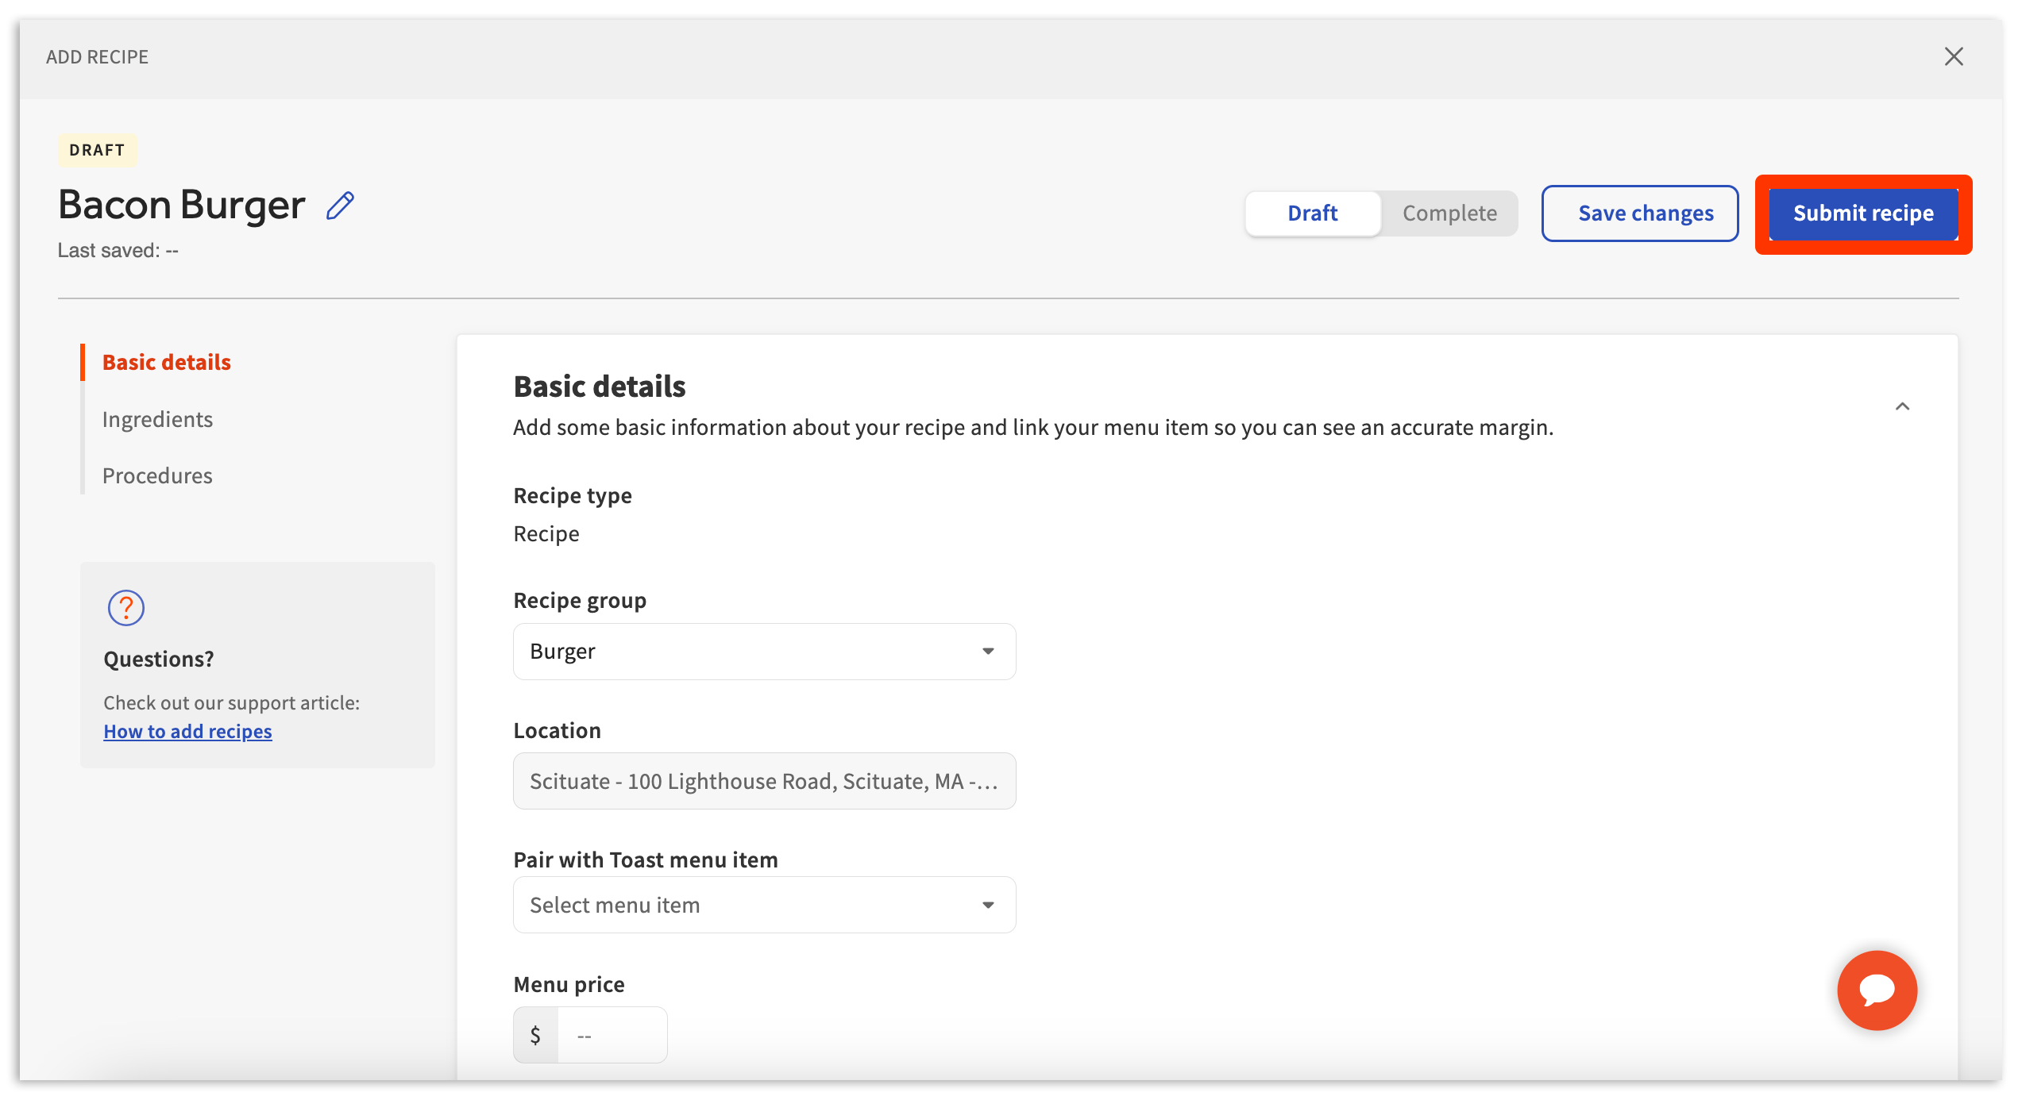Open the Select menu item dropdown
2022x1100 pixels.
coord(747,906)
